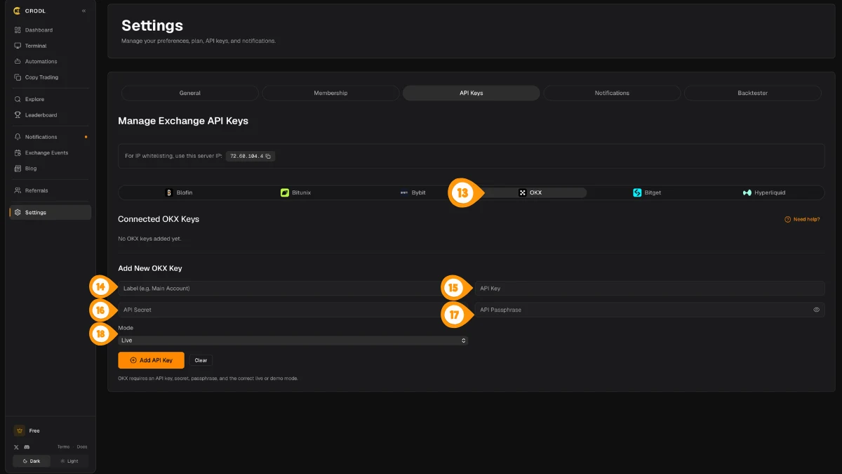
Task: Open the Terms link
Action: click(63, 447)
